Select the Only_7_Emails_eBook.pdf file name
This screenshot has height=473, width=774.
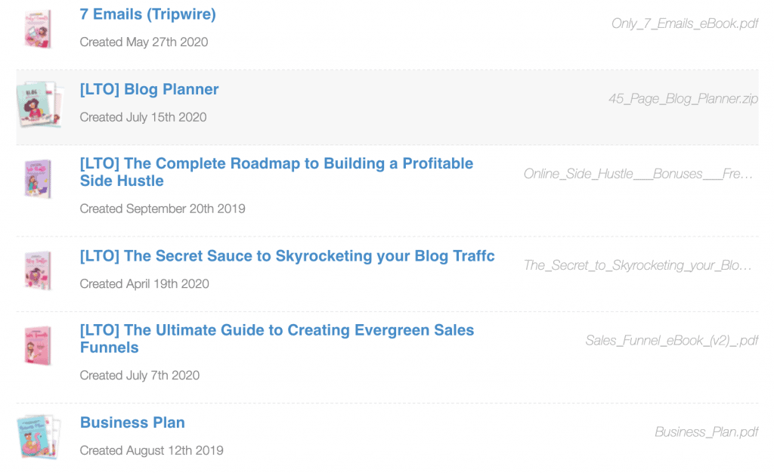[x=685, y=23]
